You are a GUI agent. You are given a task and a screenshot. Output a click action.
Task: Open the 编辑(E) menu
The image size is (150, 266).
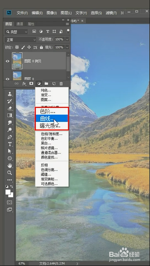coord(37,13)
